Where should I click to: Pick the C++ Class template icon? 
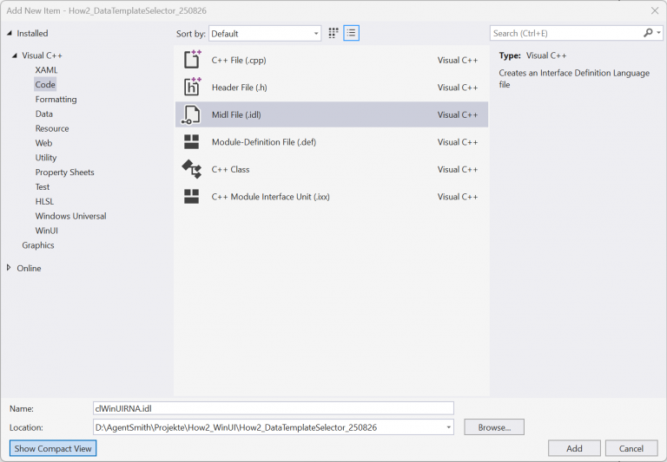192,169
